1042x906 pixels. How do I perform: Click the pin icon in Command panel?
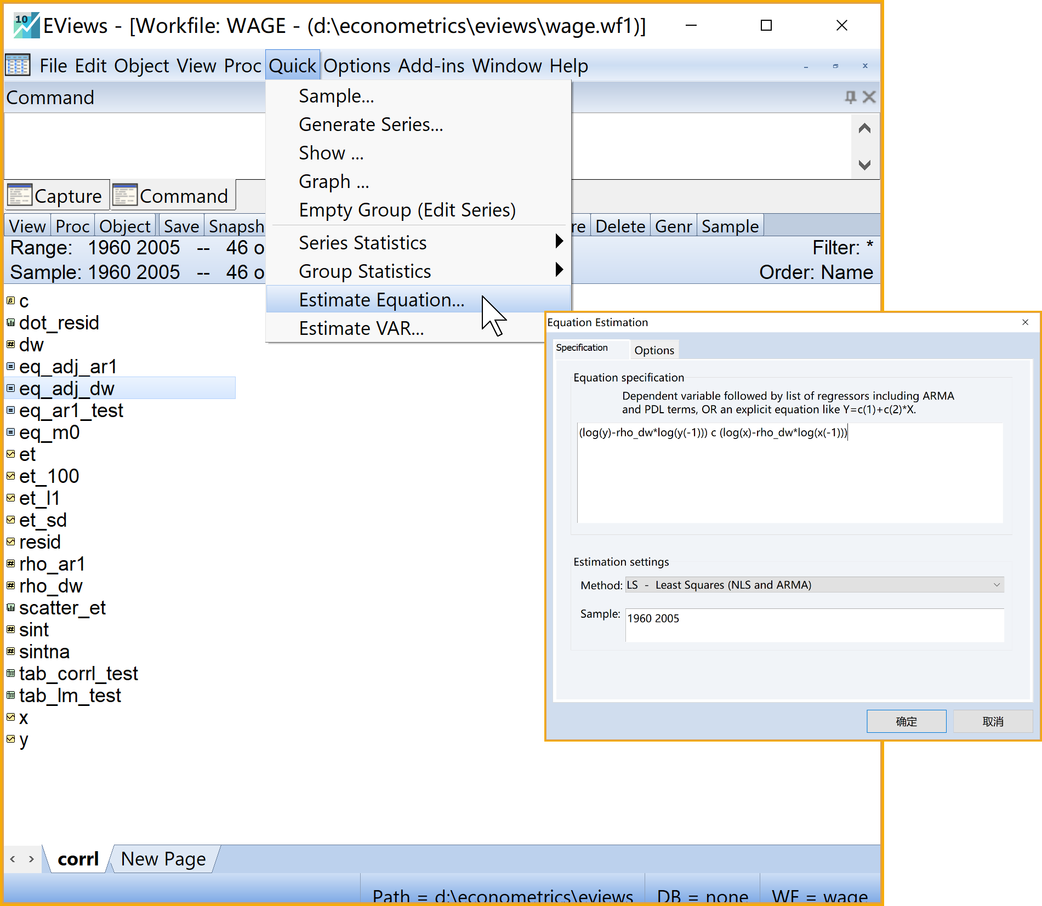pyautogui.click(x=850, y=97)
